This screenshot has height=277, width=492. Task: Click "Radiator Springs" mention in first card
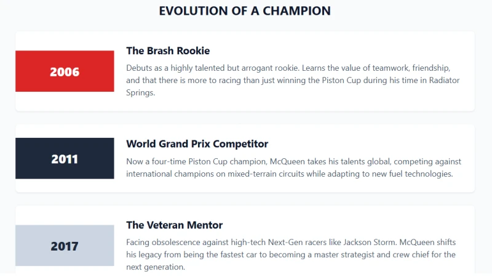444,81
